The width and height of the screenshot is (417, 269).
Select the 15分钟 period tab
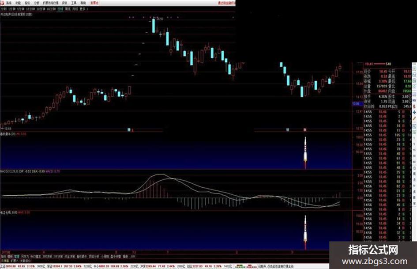pos(30,9)
